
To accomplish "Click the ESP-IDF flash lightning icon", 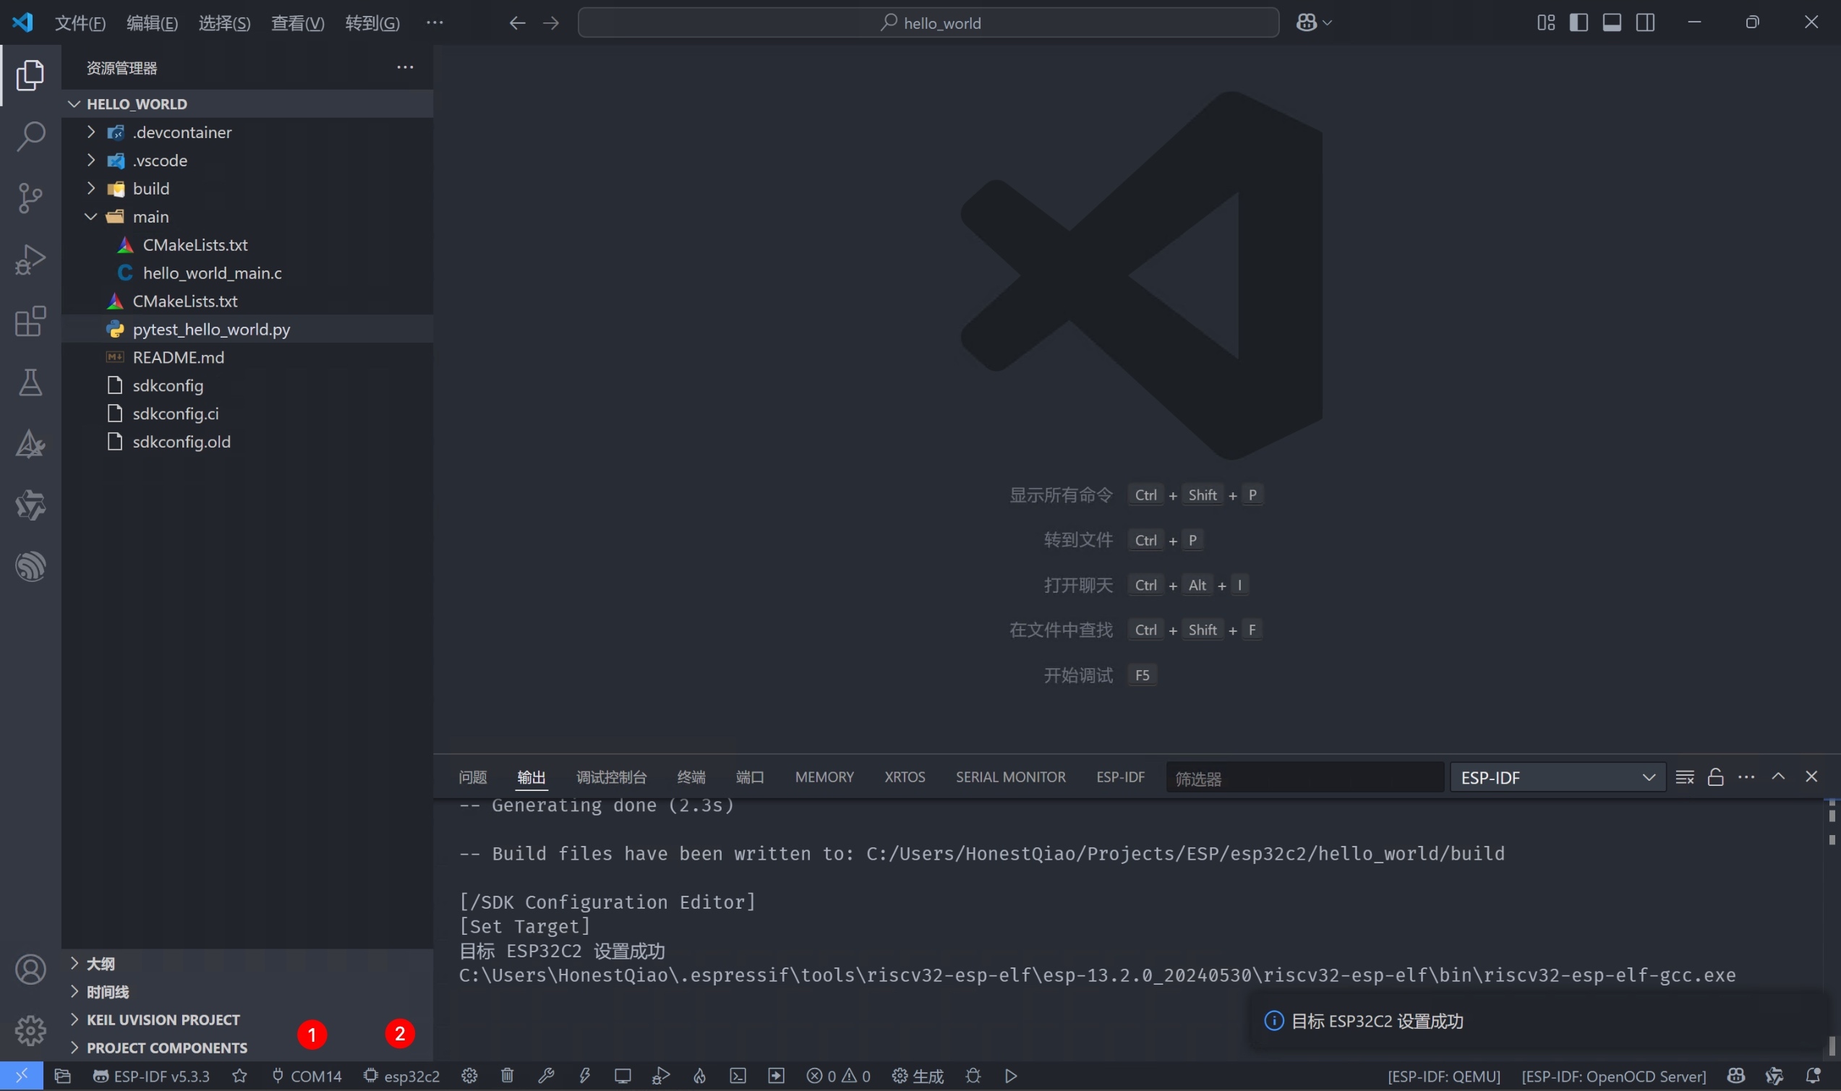I will pyautogui.click(x=584, y=1076).
